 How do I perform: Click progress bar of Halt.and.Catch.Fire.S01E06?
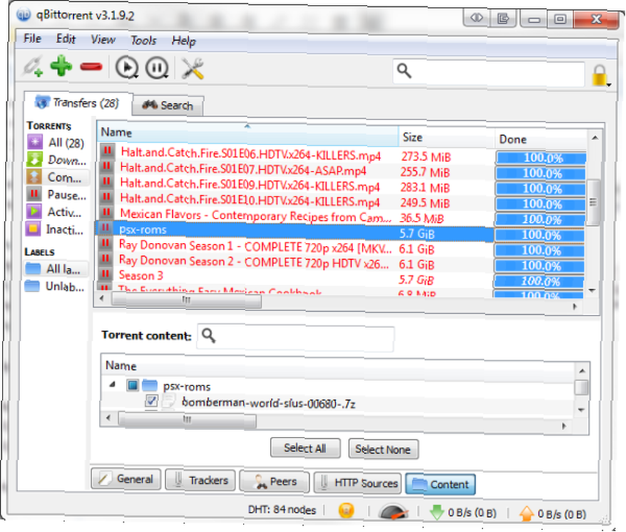[541, 158]
